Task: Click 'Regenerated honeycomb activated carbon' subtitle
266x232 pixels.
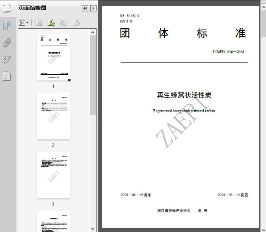Action: (x=184, y=111)
